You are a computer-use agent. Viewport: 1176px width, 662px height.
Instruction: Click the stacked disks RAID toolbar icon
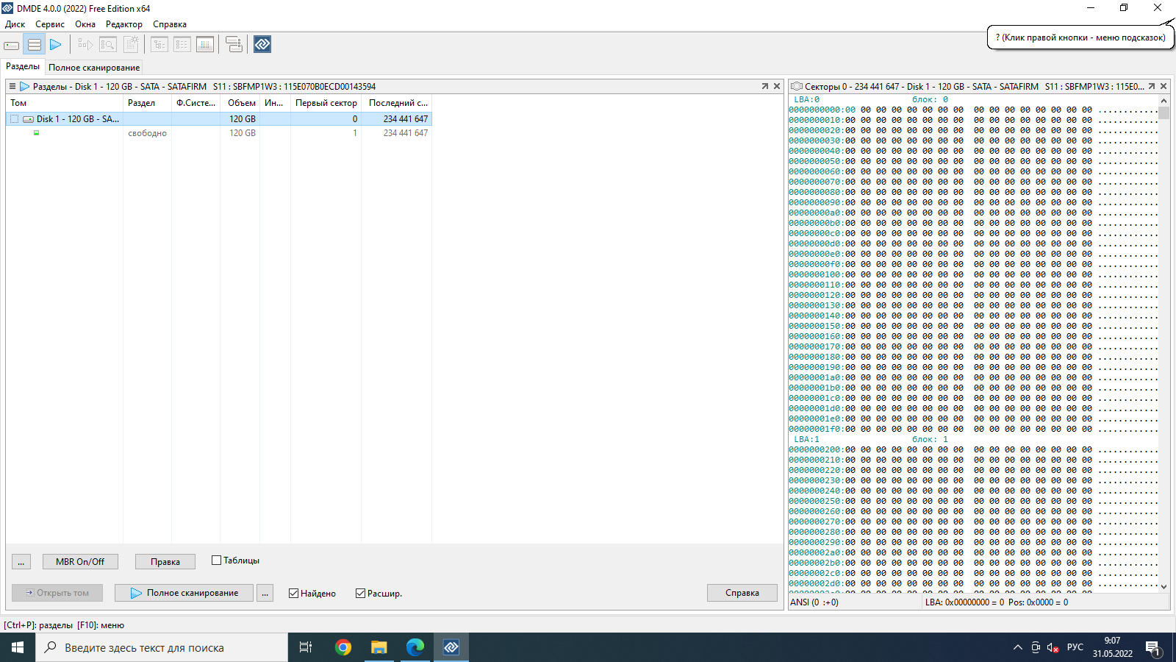[234, 45]
